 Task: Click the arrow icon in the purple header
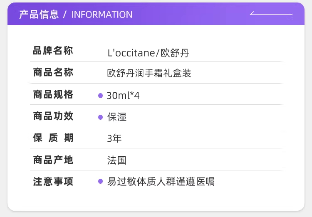pos(271,15)
